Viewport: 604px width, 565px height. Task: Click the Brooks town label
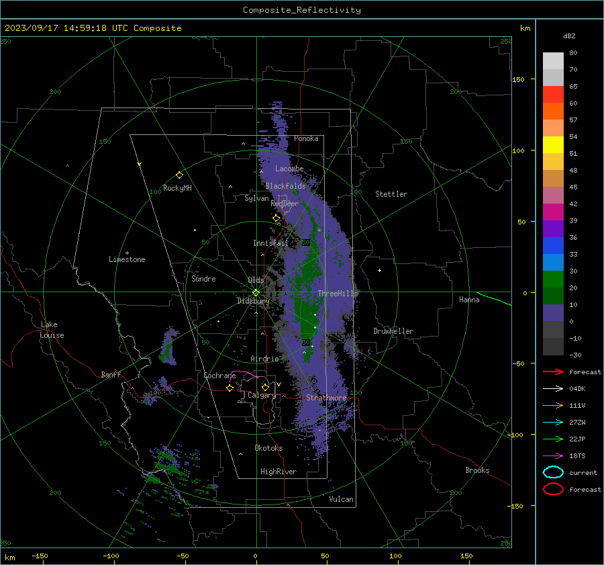click(477, 470)
